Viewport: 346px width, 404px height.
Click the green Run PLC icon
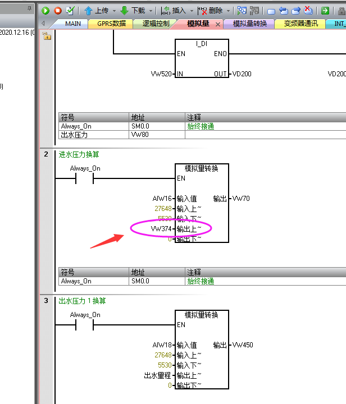tap(45, 10)
